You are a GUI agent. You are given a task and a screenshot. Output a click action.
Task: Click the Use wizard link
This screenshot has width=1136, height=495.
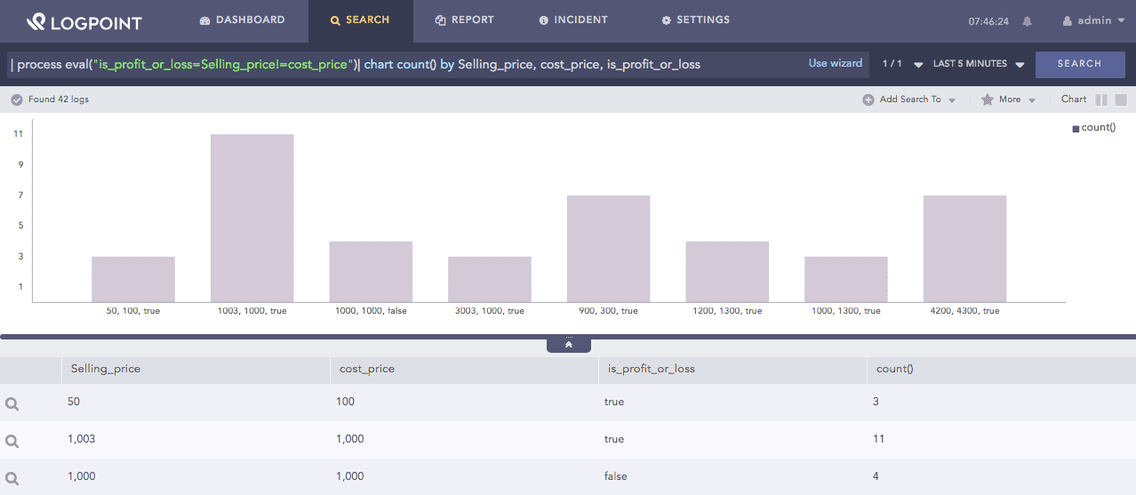point(835,64)
